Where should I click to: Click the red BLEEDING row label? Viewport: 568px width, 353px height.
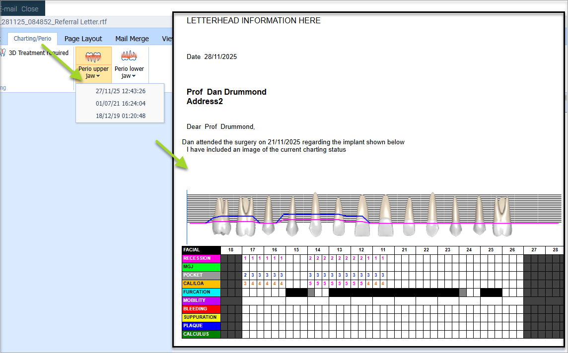click(x=201, y=309)
